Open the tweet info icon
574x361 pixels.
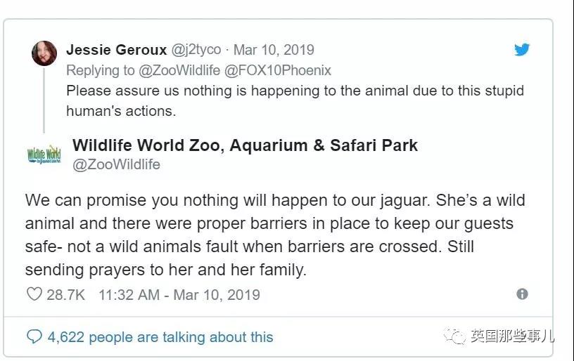click(x=522, y=294)
